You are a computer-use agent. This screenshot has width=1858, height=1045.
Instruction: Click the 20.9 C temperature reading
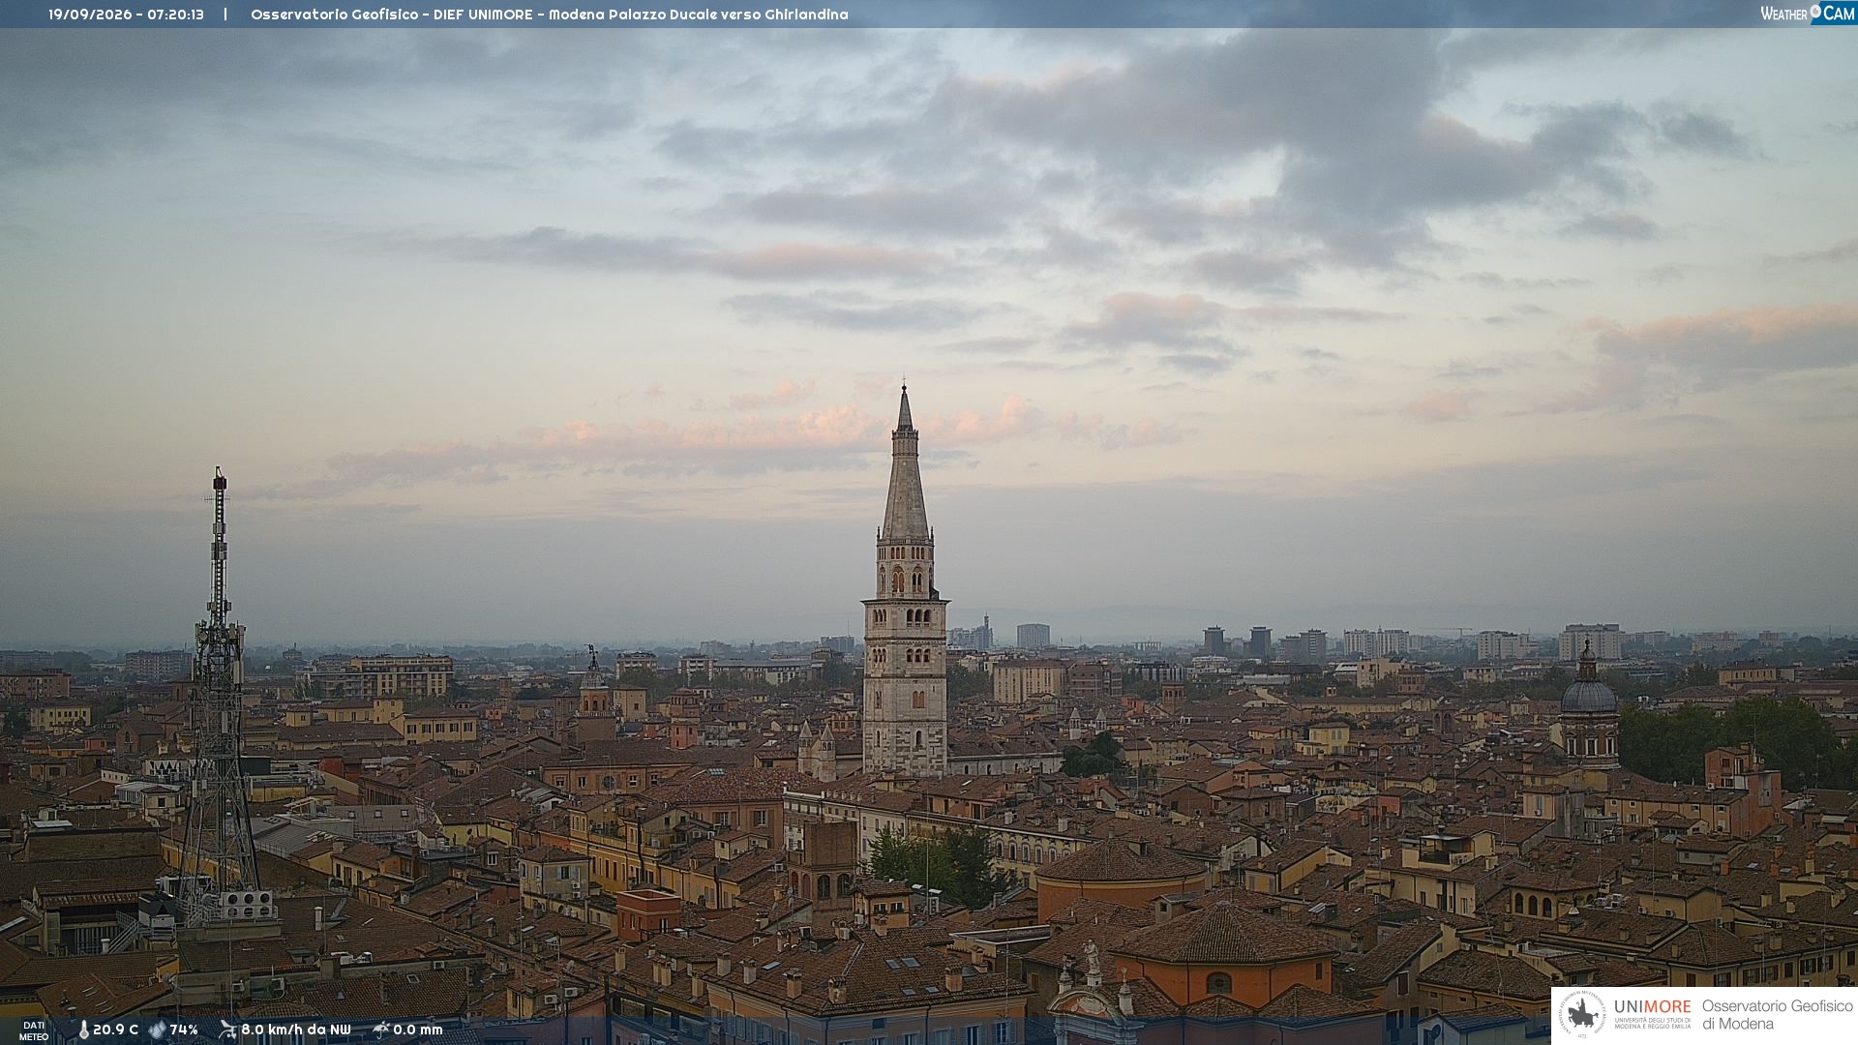tap(115, 1030)
